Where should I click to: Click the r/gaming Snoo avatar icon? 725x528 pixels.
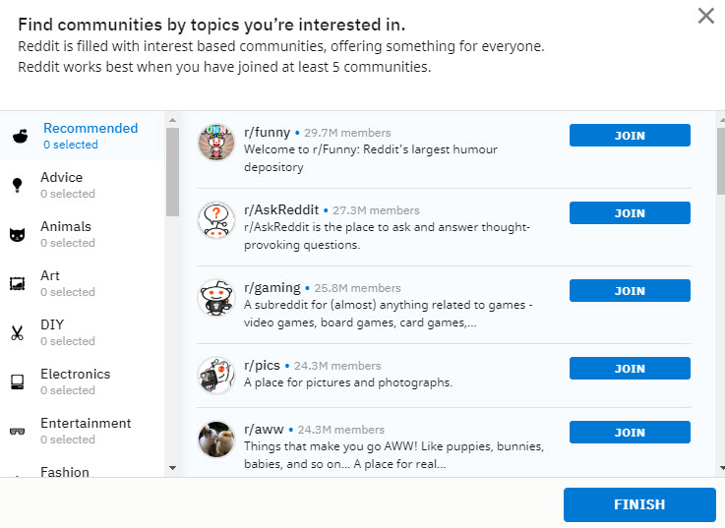click(215, 298)
